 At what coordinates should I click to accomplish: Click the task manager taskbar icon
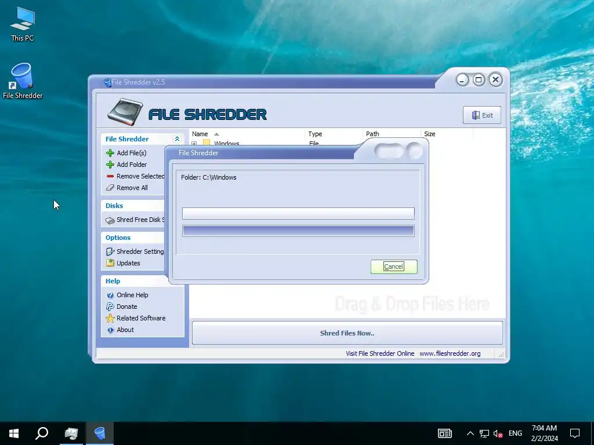point(71,433)
